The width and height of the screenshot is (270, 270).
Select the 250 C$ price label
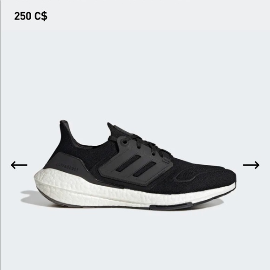pyautogui.click(x=31, y=16)
